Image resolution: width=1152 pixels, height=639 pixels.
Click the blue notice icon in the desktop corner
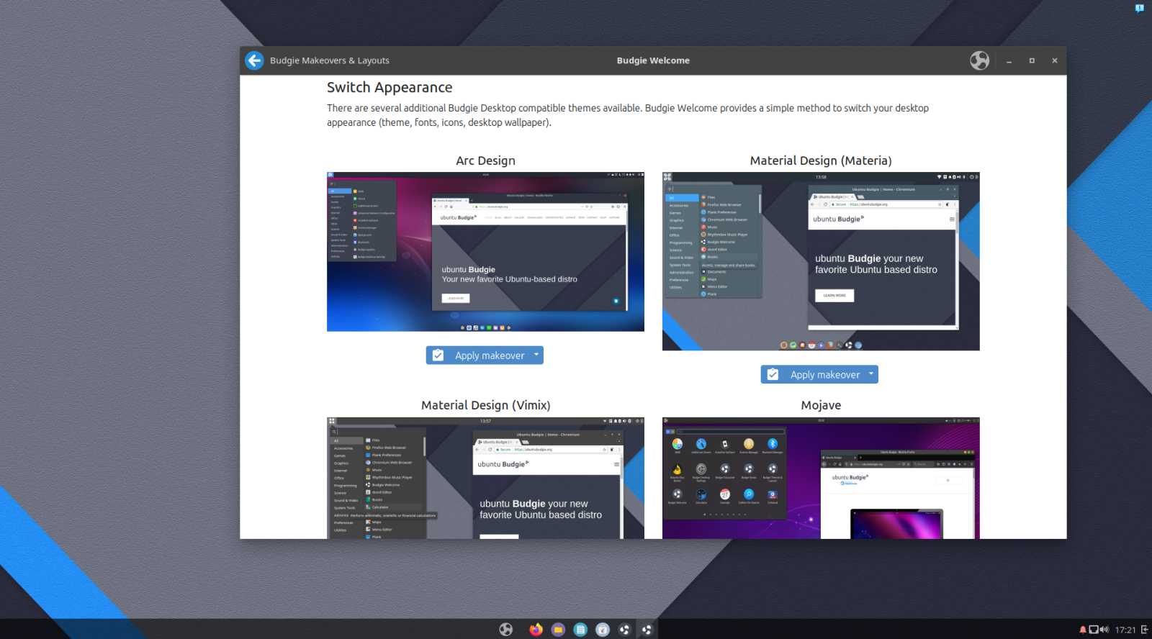click(1139, 9)
